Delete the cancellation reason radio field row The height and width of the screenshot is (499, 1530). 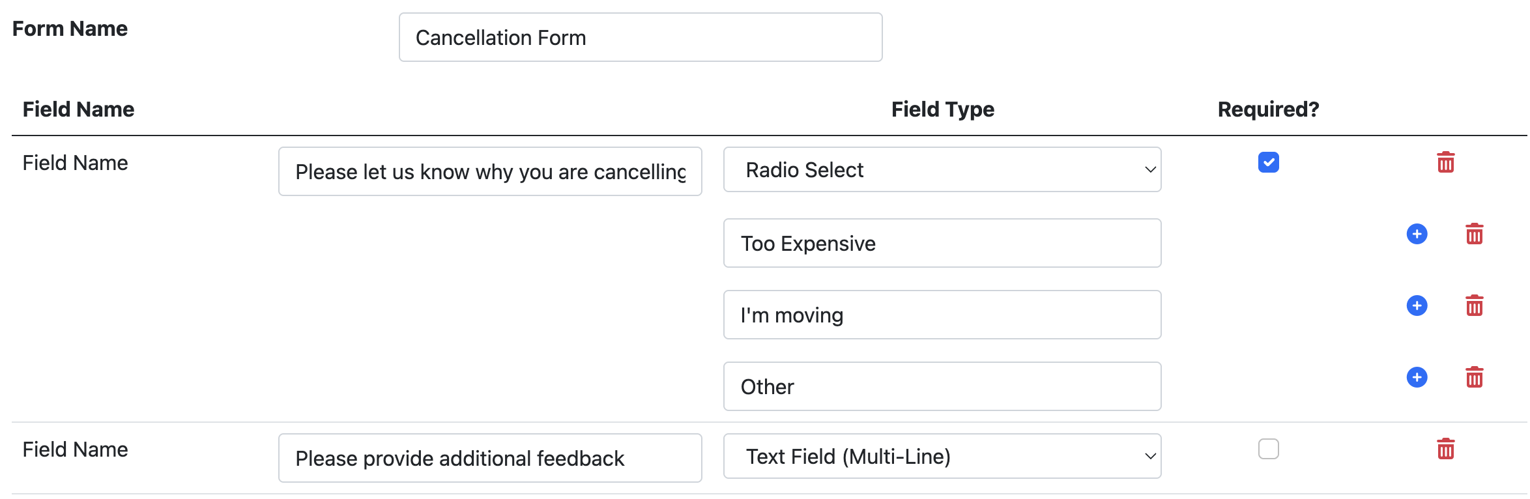tap(1445, 162)
